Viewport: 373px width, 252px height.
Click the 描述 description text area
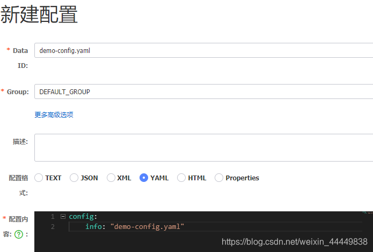(203, 148)
